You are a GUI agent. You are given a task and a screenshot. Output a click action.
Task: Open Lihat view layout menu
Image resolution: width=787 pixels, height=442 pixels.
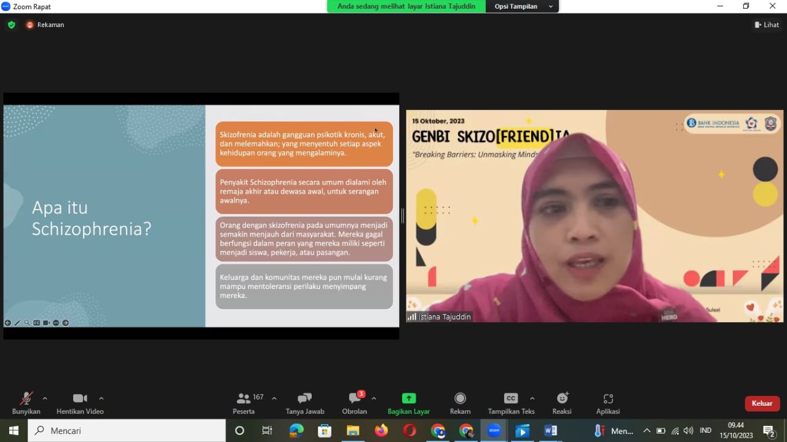(767, 25)
